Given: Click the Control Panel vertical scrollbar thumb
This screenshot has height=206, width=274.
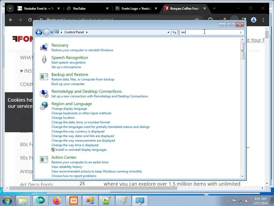Looking at the screenshot, I should [242, 51].
